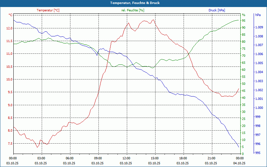The width and height of the screenshot is (267, 167).
Task: Click "25" on the green humidity axis
Action: [x=244, y=119]
